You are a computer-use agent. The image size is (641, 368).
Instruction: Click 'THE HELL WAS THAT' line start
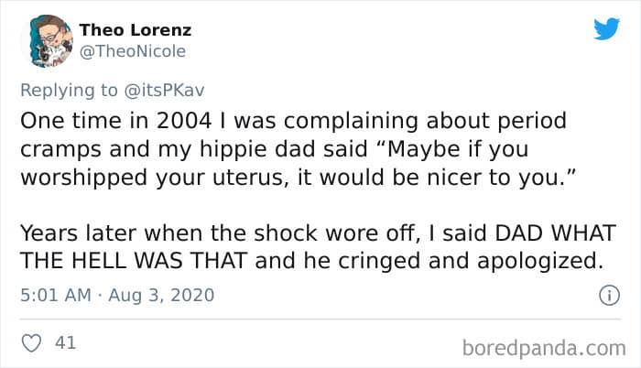pyautogui.click(x=101, y=260)
